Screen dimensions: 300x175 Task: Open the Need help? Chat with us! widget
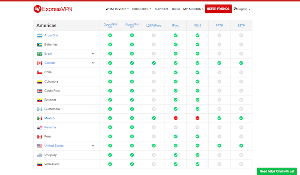tap(277, 172)
